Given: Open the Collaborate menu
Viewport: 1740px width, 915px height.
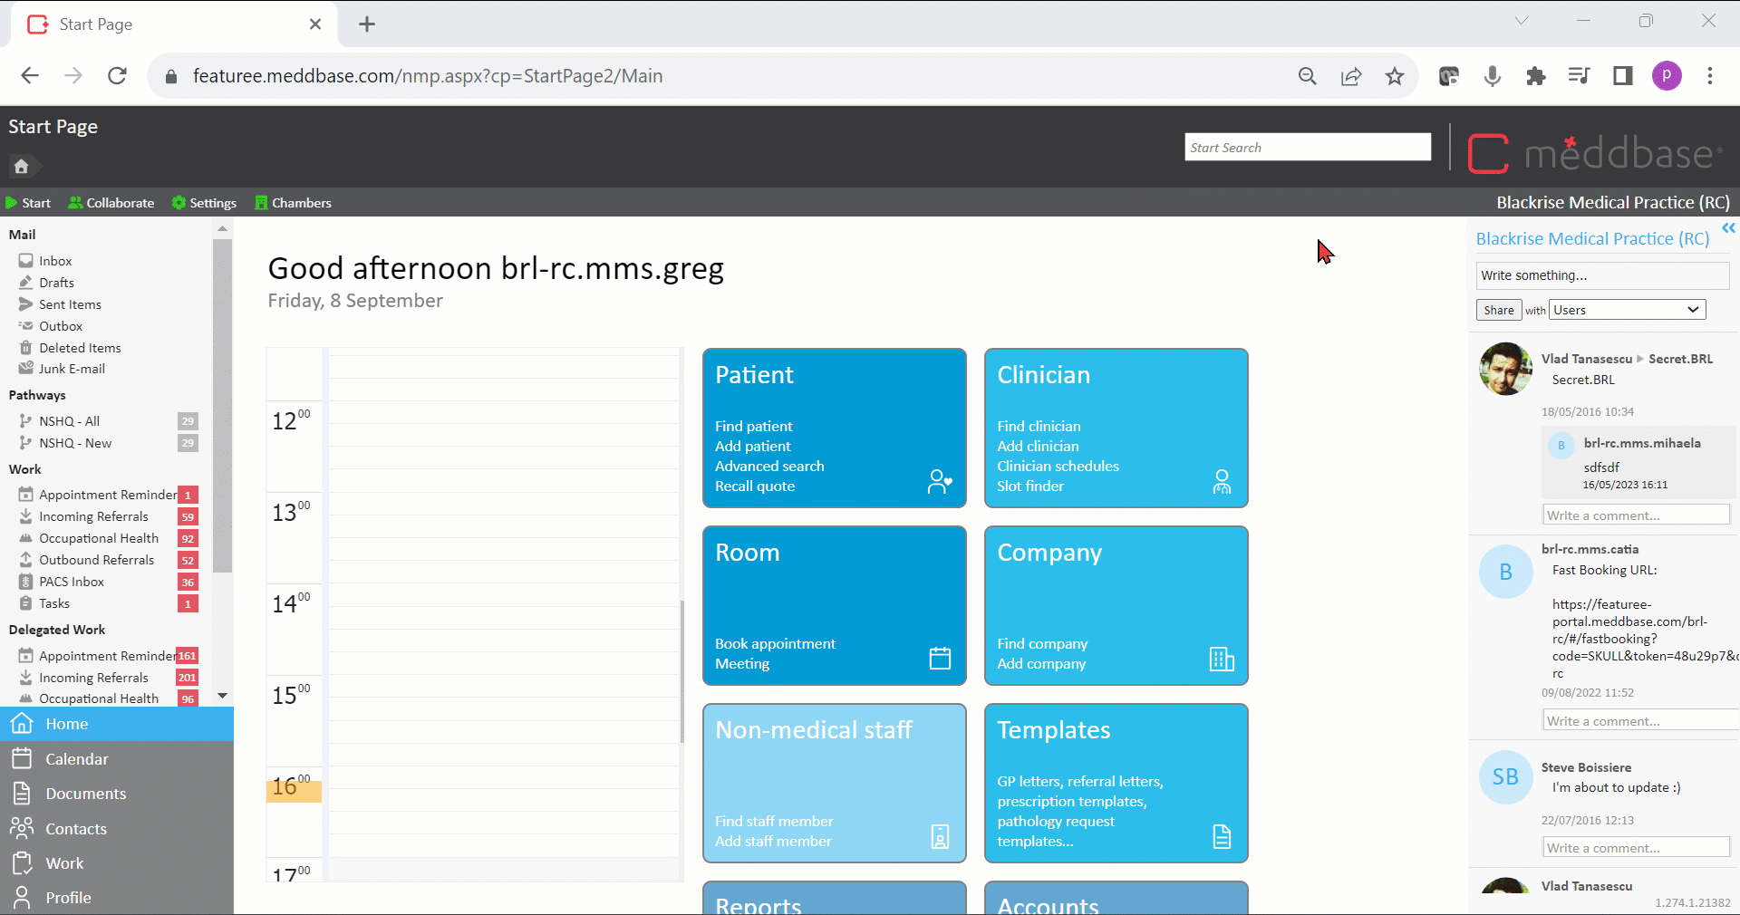Looking at the screenshot, I should pyautogui.click(x=111, y=203).
